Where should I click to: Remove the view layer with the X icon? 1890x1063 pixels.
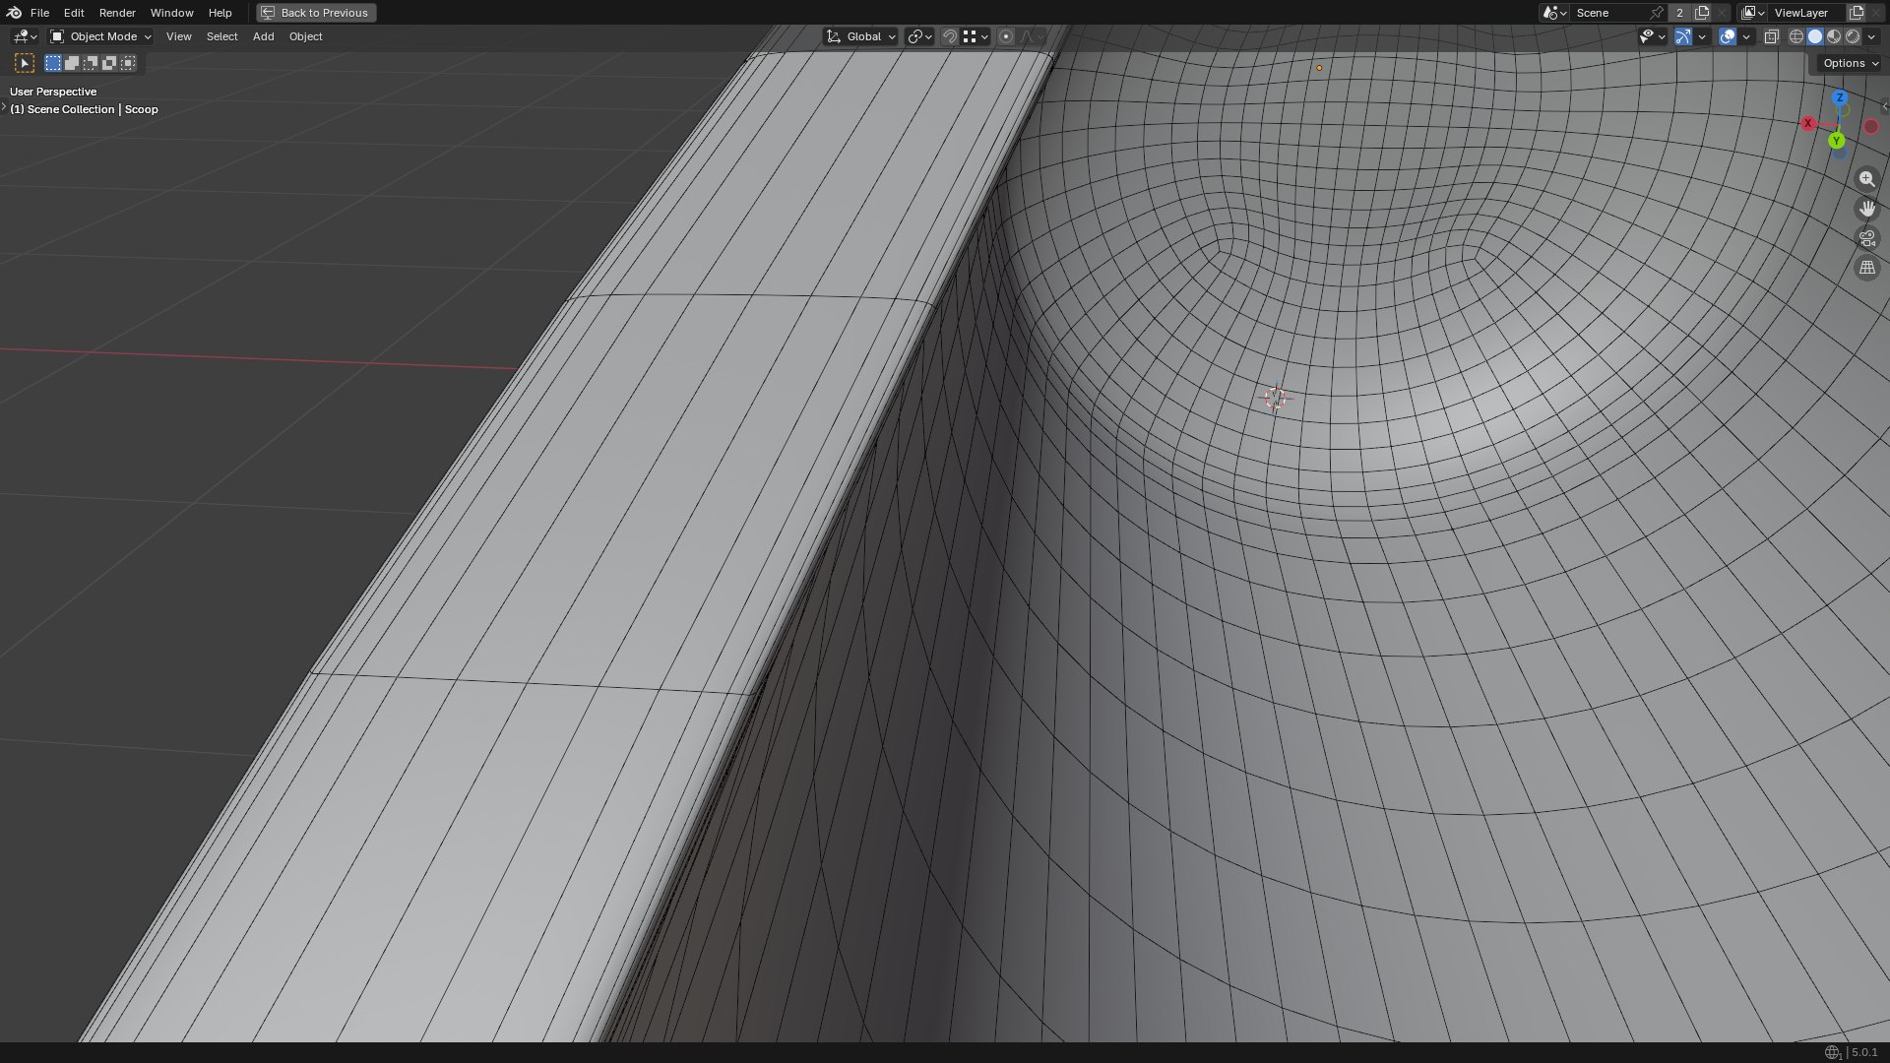(1876, 13)
